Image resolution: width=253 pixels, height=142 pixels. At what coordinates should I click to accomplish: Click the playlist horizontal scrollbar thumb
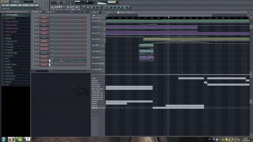175,15
